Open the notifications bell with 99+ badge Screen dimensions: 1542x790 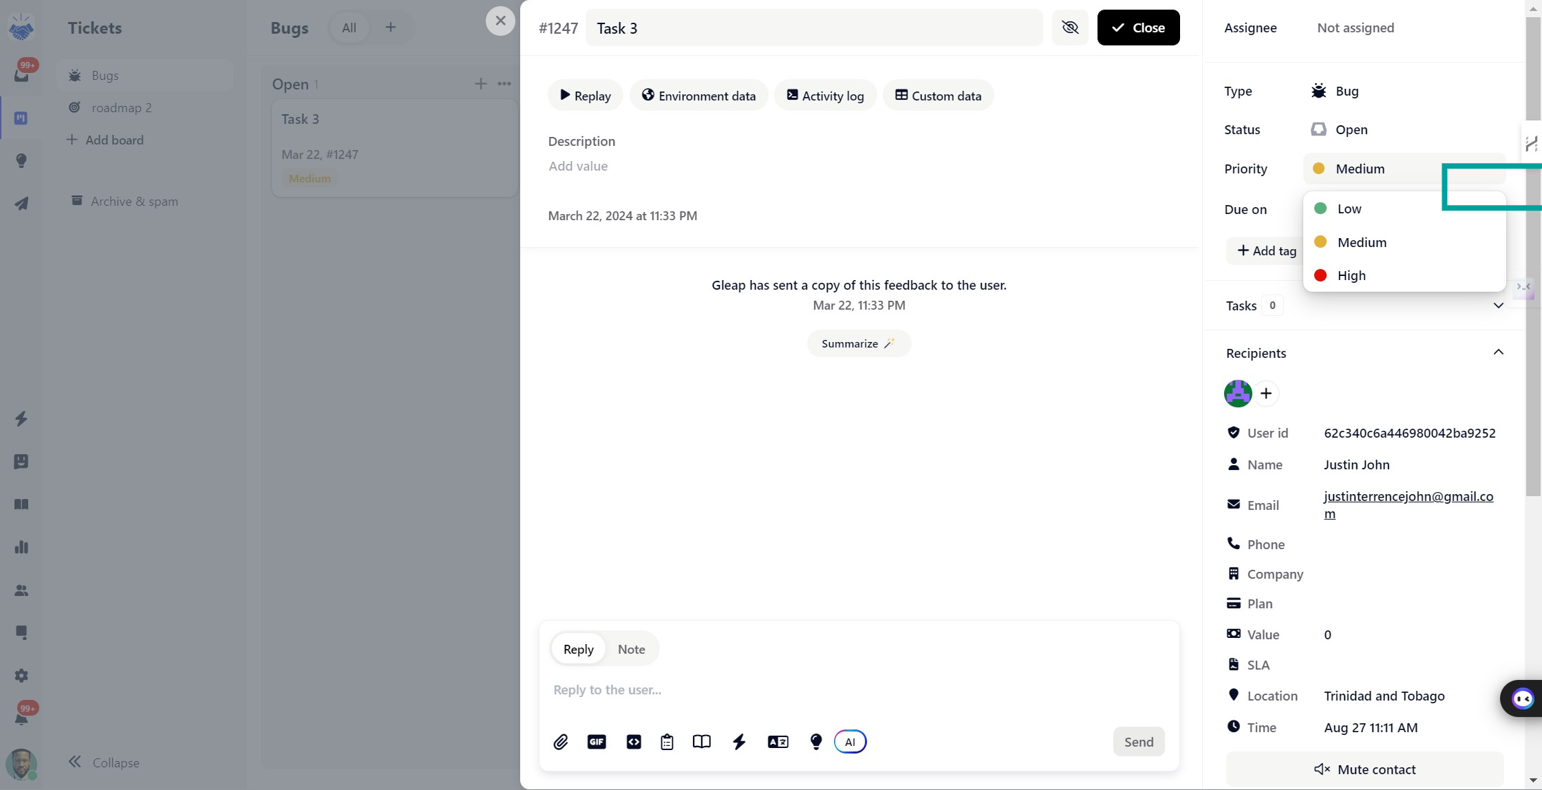21,718
